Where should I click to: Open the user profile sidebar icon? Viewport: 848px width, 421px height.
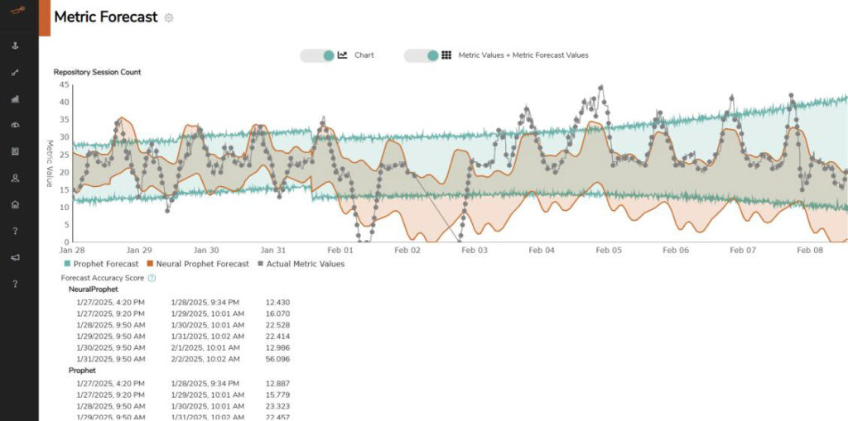16,178
